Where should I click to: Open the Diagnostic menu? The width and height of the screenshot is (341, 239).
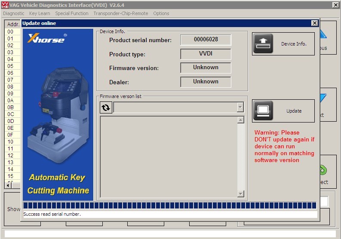[x=14, y=13]
